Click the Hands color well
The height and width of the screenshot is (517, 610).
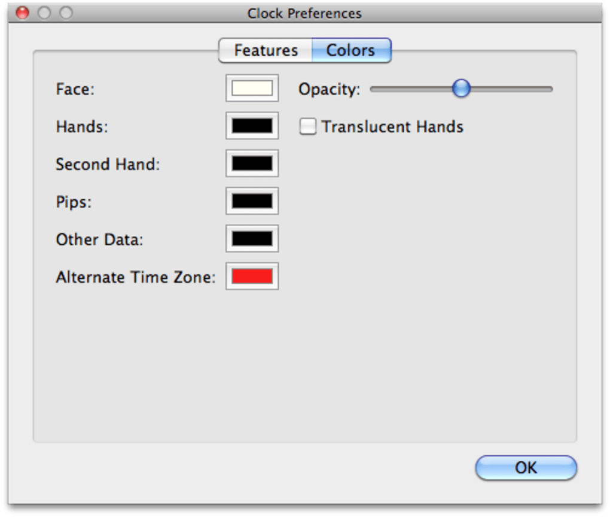click(252, 126)
